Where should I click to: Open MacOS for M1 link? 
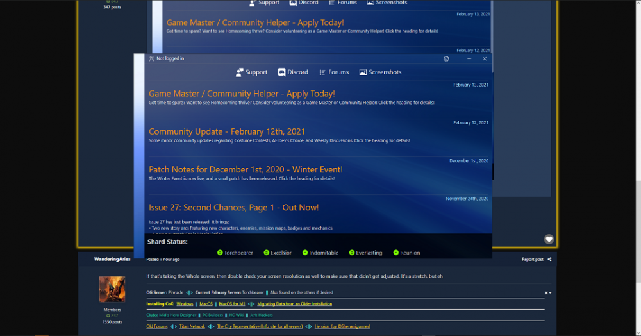pyautogui.click(x=232, y=304)
